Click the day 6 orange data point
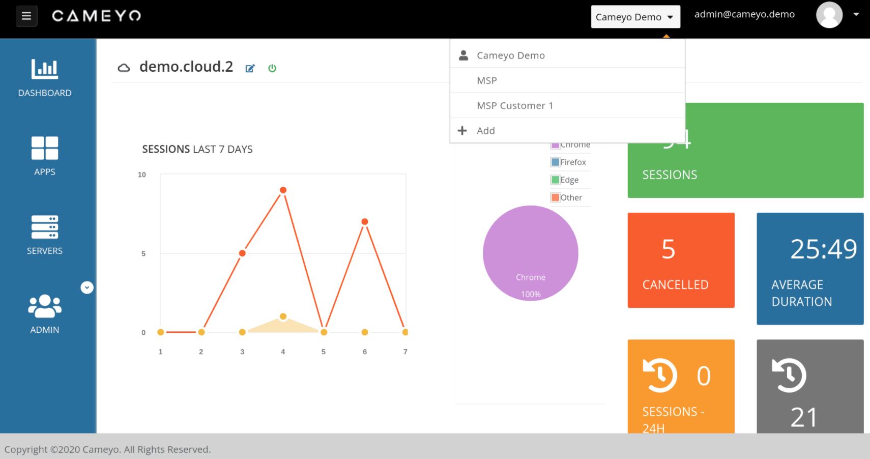The width and height of the screenshot is (870, 459). (365, 221)
